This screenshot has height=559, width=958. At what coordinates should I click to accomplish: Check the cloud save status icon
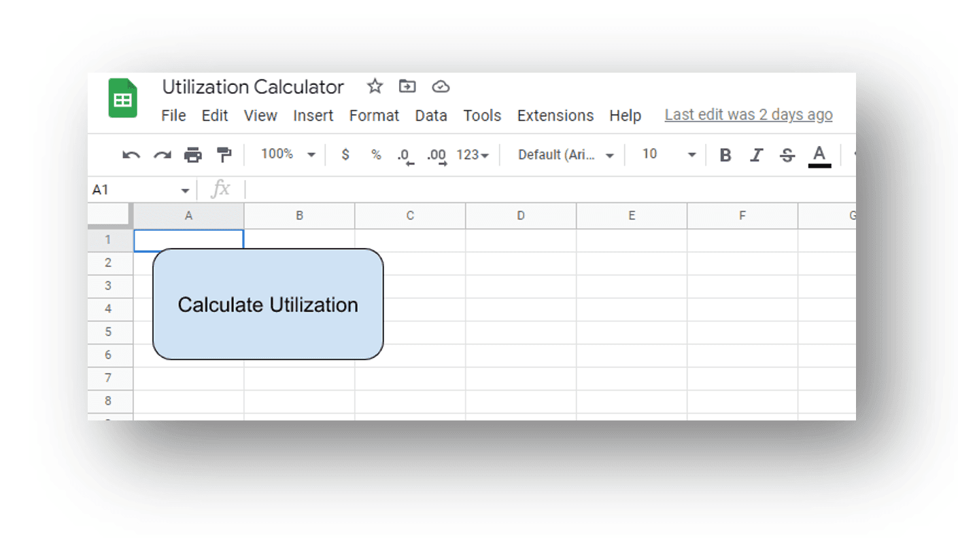point(441,86)
